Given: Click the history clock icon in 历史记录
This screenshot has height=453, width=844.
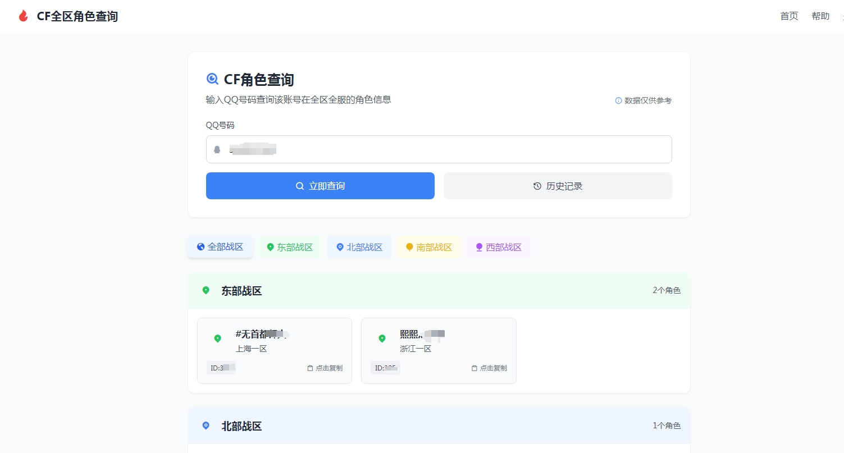Looking at the screenshot, I should (537, 186).
